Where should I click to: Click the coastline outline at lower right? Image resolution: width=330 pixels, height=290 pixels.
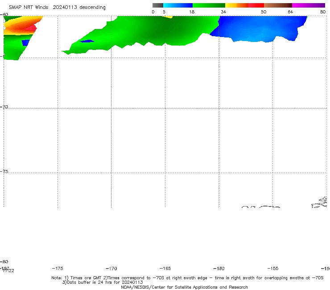tap(319, 203)
